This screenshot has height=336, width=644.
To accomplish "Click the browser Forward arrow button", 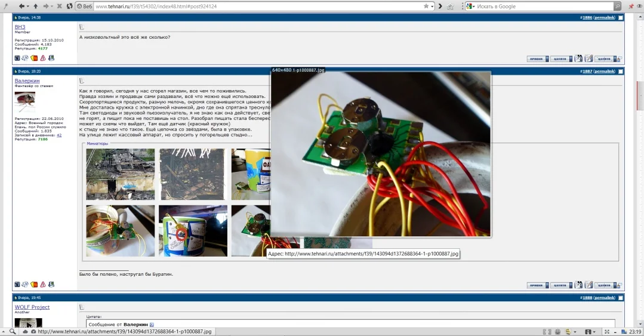I will 46,6.
